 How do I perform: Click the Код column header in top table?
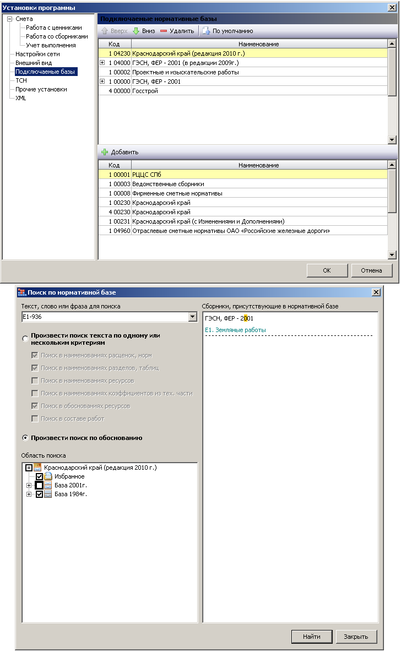(115, 44)
